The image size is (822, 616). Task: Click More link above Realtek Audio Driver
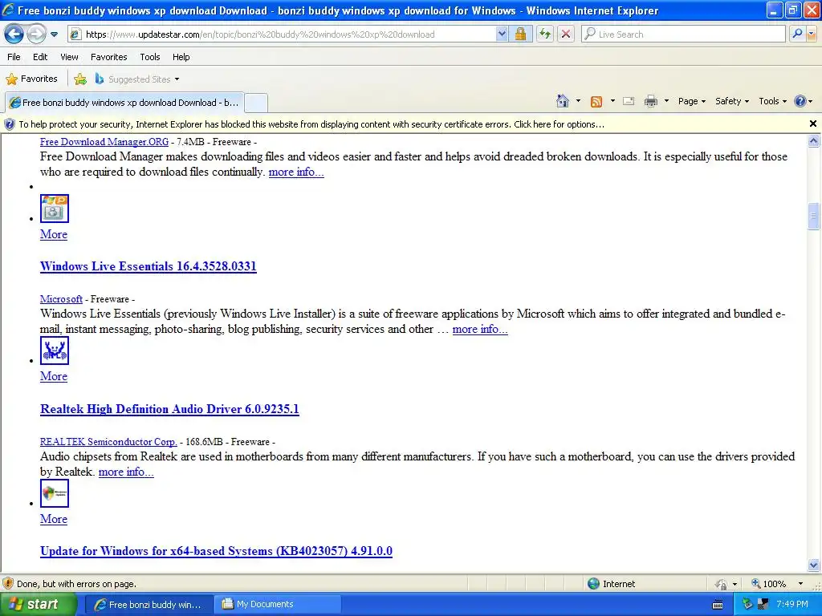point(54,376)
